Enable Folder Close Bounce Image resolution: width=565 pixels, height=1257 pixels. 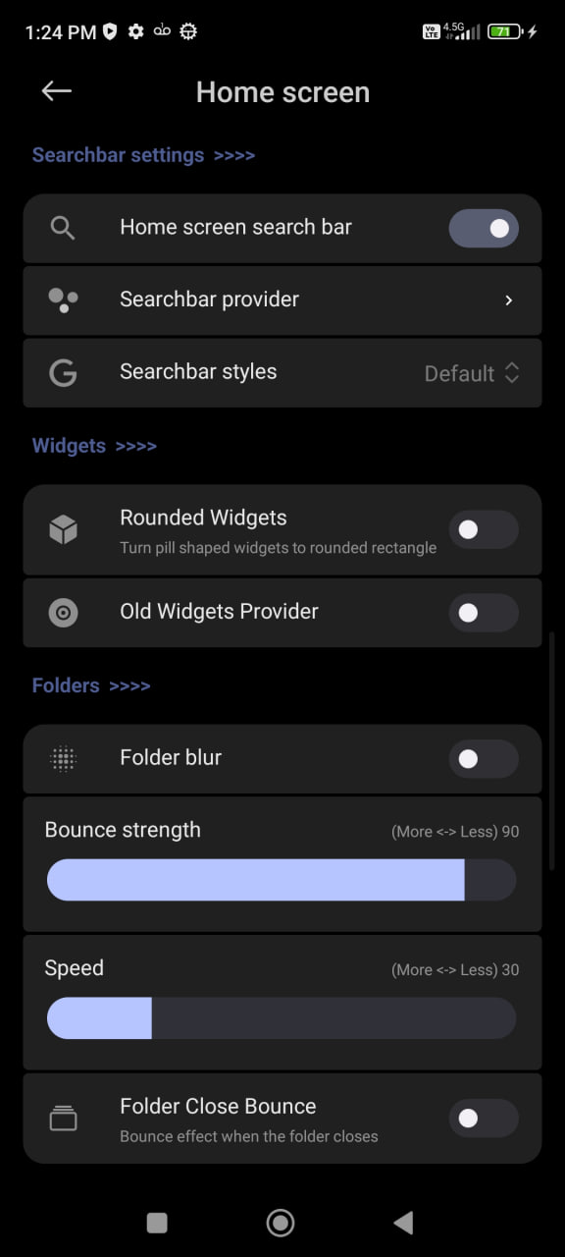(484, 1118)
